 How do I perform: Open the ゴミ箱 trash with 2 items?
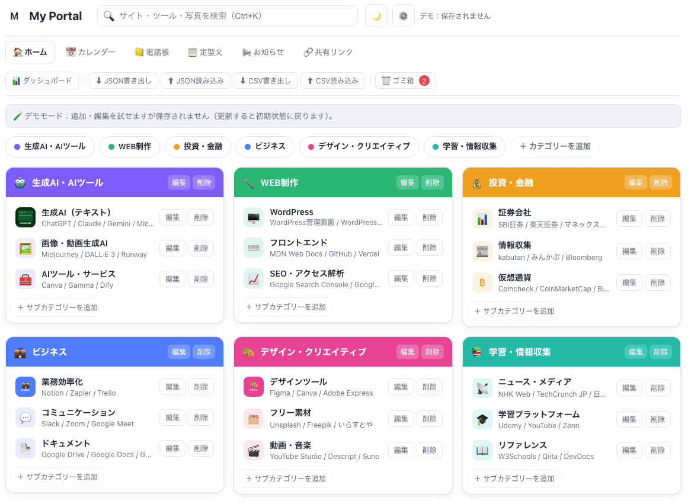pyautogui.click(x=405, y=81)
